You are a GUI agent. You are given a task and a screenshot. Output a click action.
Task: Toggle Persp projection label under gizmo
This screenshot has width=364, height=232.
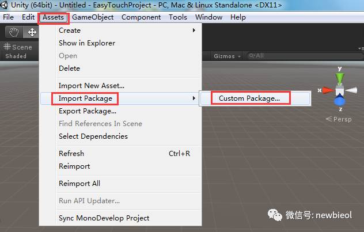(339, 119)
